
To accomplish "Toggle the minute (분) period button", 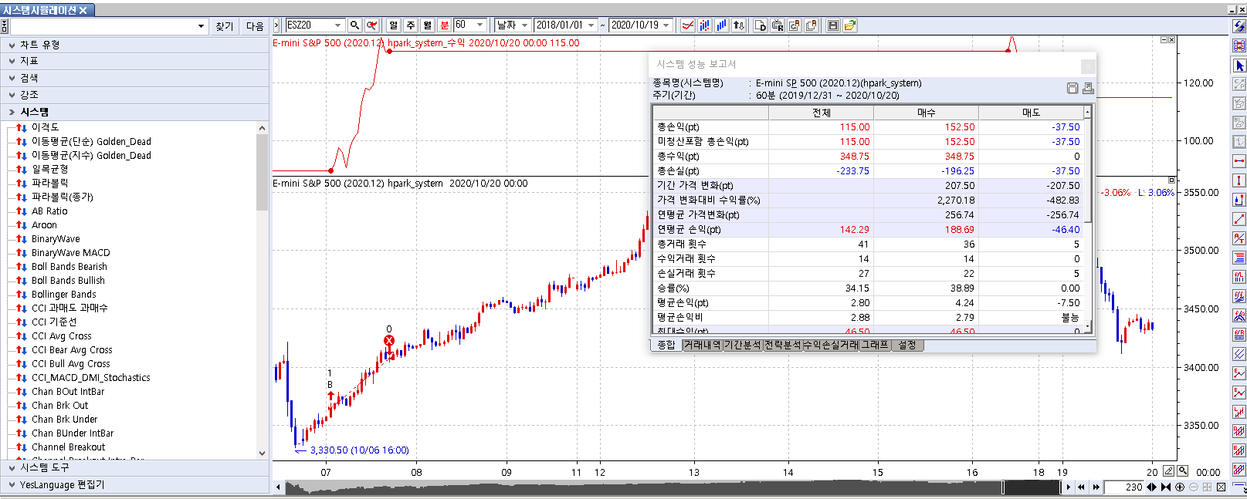I will (x=445, y=25).
